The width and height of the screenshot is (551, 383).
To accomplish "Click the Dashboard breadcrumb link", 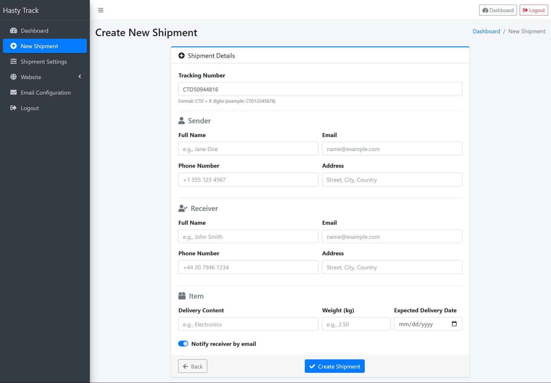I will click(486, 31).
